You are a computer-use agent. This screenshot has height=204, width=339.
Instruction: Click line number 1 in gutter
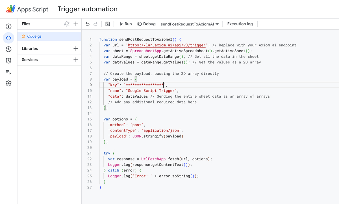pyautogui.click(x=90, y=40)
